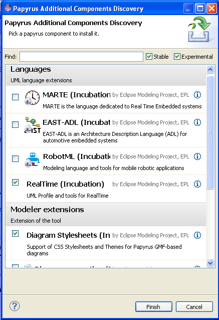Click the RobotML robot icon
219x320 pixels.
click(32, 159)
